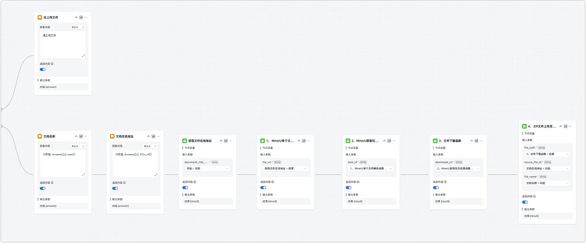Toggle 返回内容 switch on 1、MinerU单个文 node
Screen dimensions: 586x243
pos(263,187)
